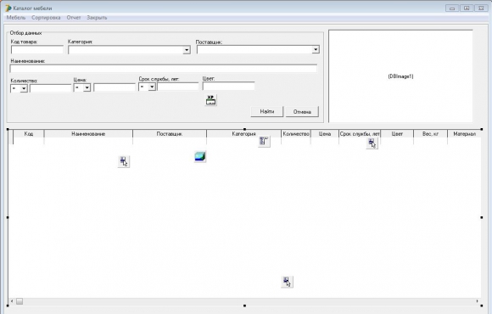
Task: Select the main menu component icon under Категория column
Action: point(264,141)
